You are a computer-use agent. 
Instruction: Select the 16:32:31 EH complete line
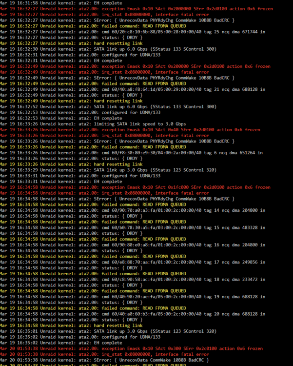coord(61,61)
